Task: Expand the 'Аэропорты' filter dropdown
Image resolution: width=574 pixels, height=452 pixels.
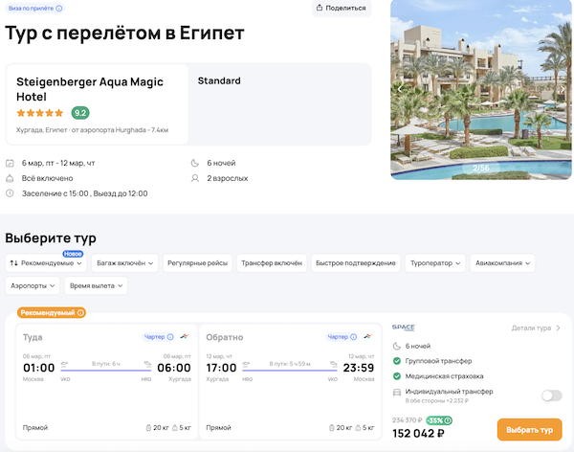Action: tap(33, 285)
